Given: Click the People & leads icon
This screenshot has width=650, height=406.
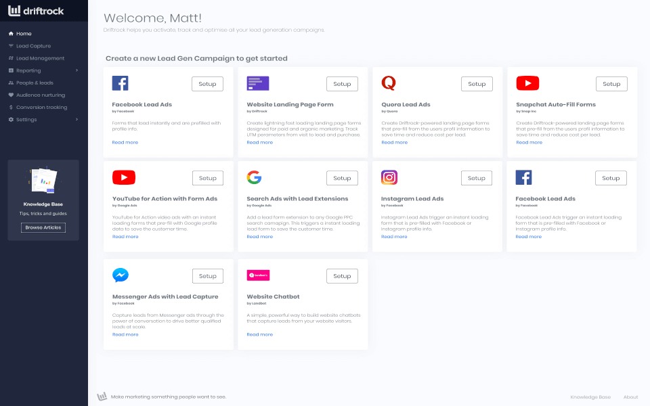Looking at the screenshot, I should pyautogui.click(x=12, y=83).
